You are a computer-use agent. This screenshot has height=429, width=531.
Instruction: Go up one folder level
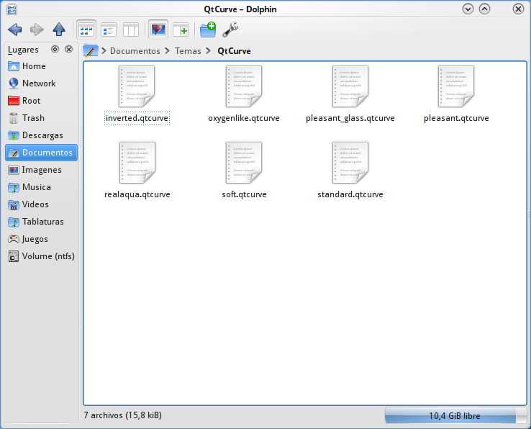tap(59, 30)
